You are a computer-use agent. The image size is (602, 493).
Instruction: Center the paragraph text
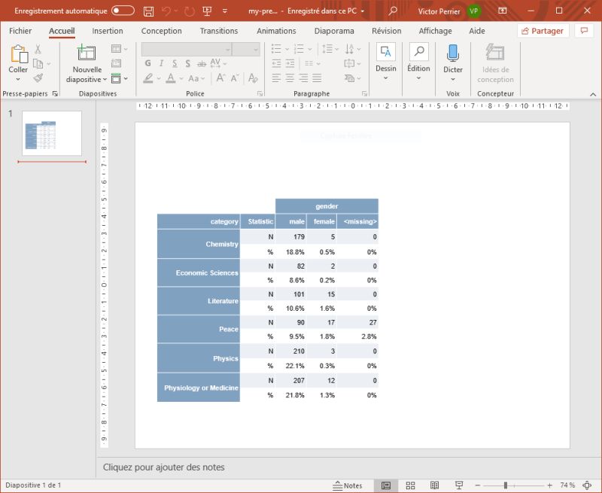point(290,78)
